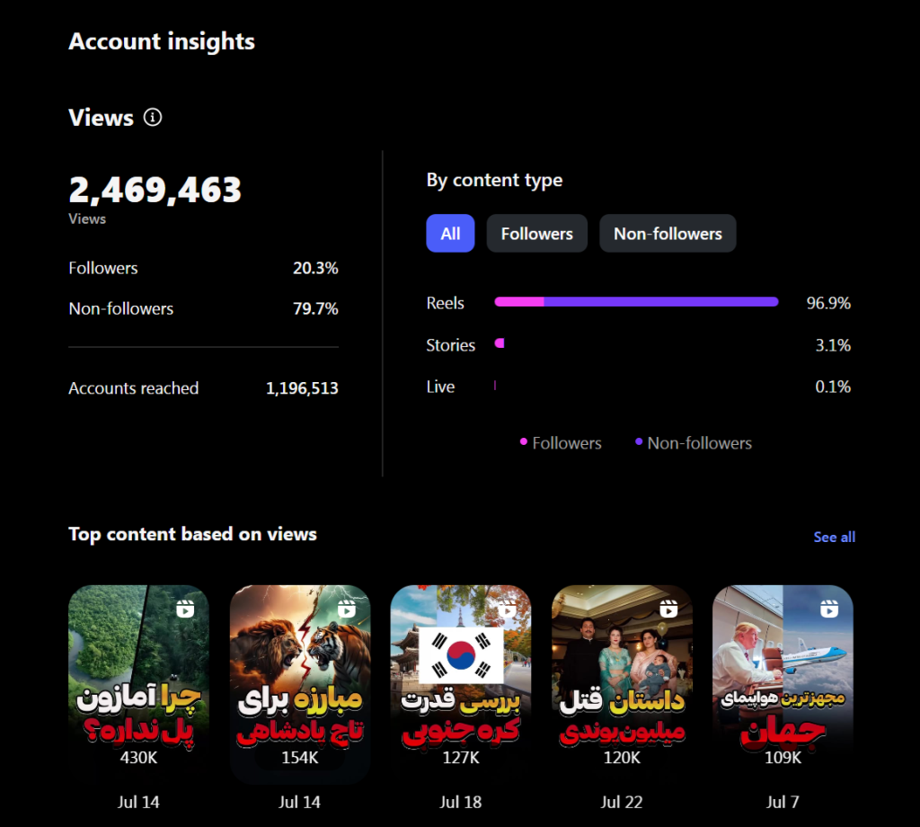Switch to the Followers filter tab

coord(536,234)
